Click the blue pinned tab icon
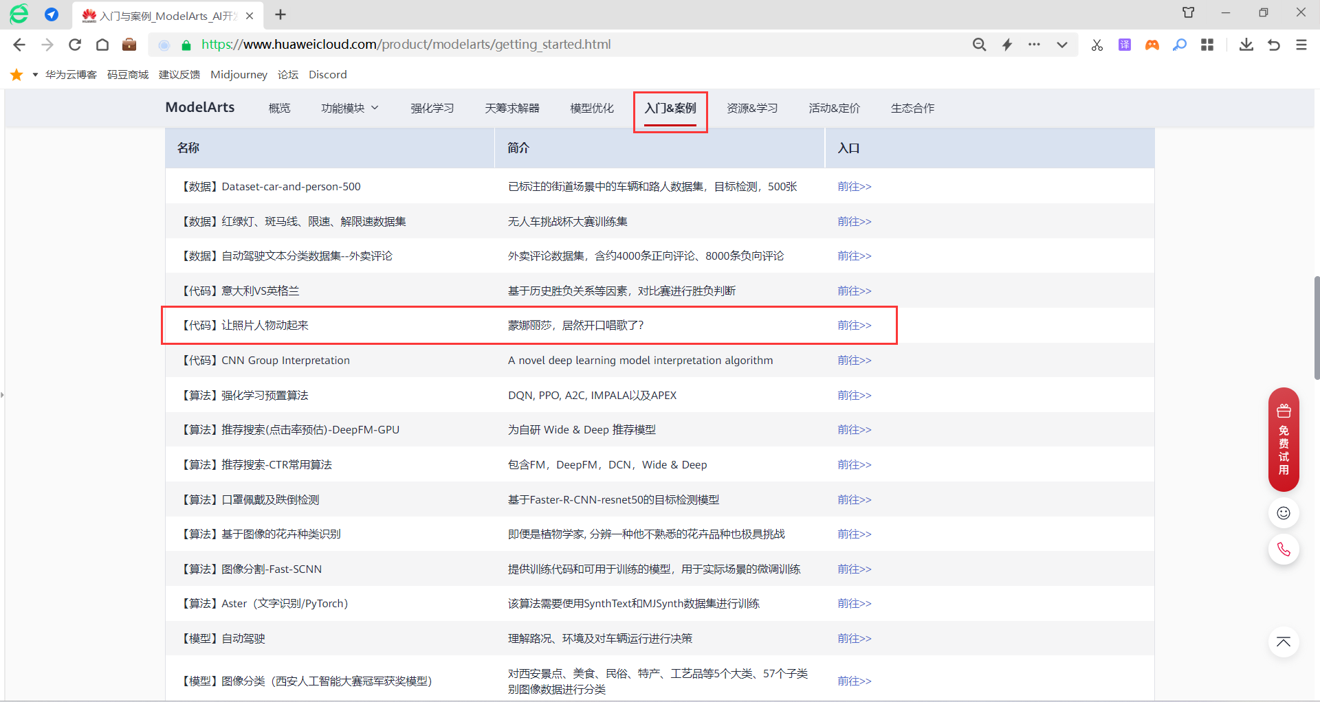This screenshot has width=1320, height=702. pos(52,14)
